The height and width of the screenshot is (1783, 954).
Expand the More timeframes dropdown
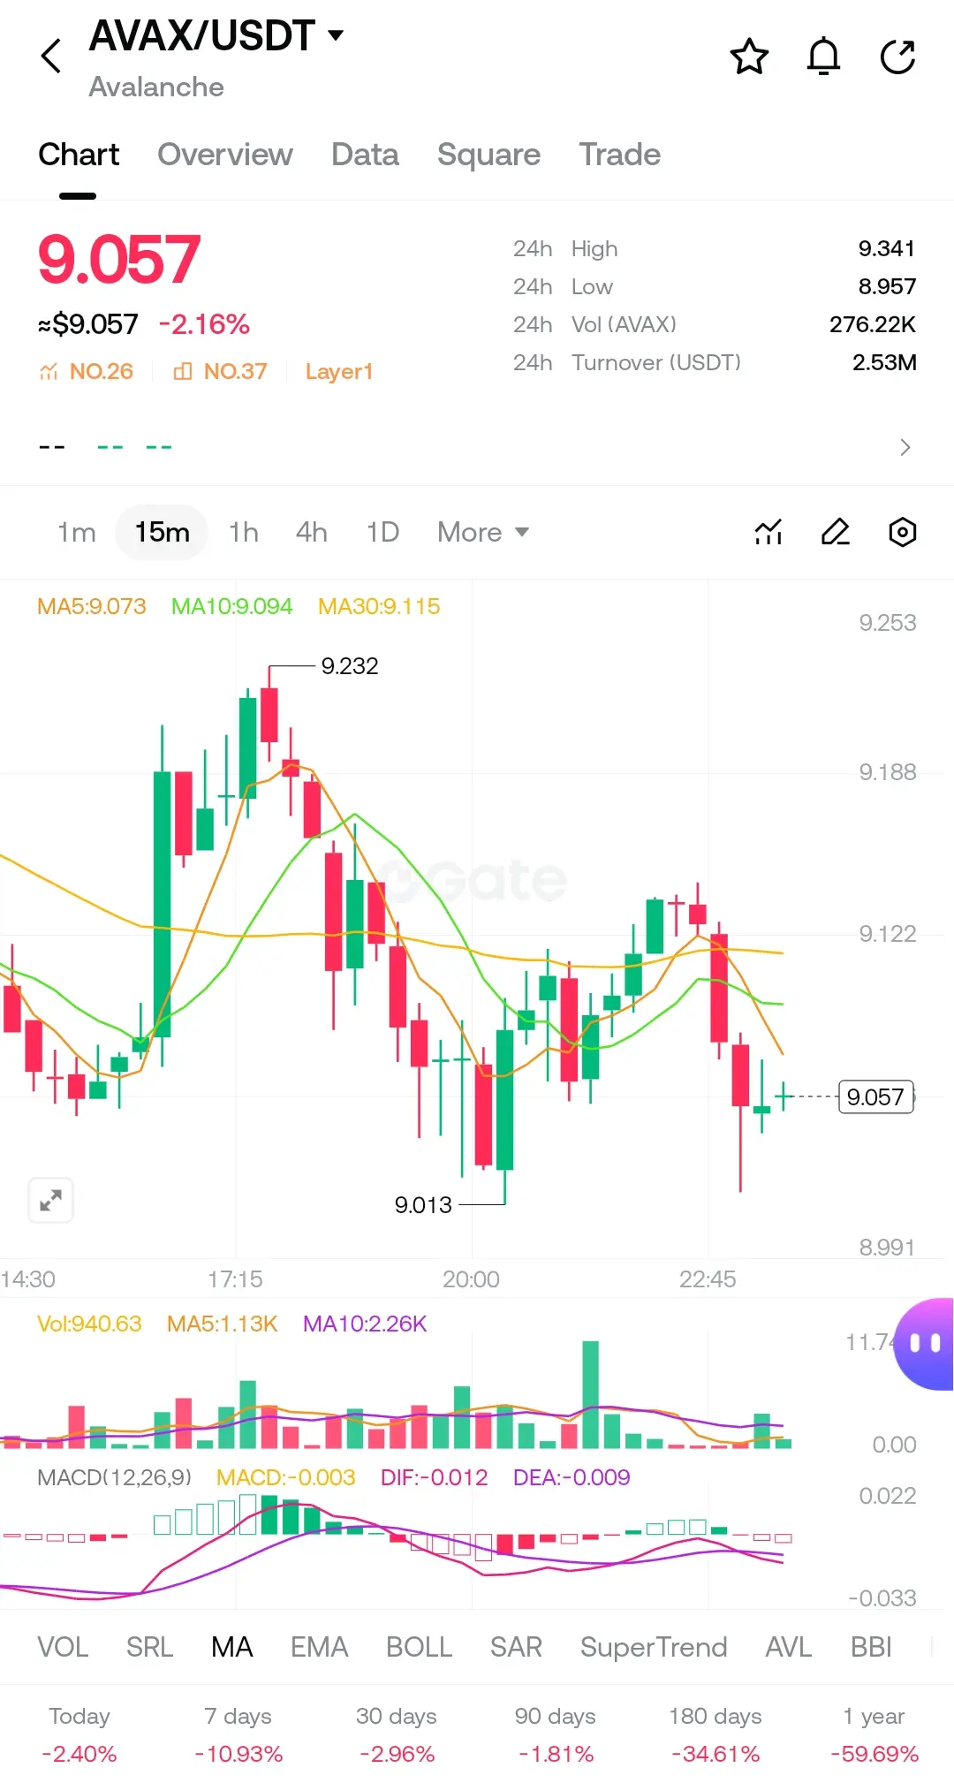click(482, 532)
